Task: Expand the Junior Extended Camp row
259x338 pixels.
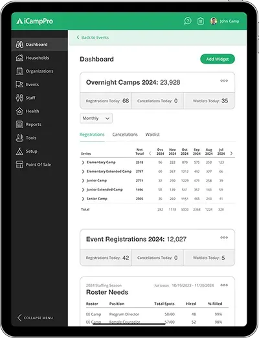Action: [x=83, y=190]
